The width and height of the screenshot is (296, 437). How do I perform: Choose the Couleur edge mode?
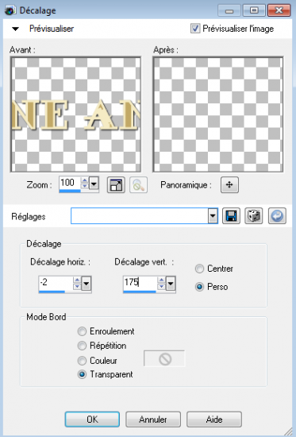82,361
